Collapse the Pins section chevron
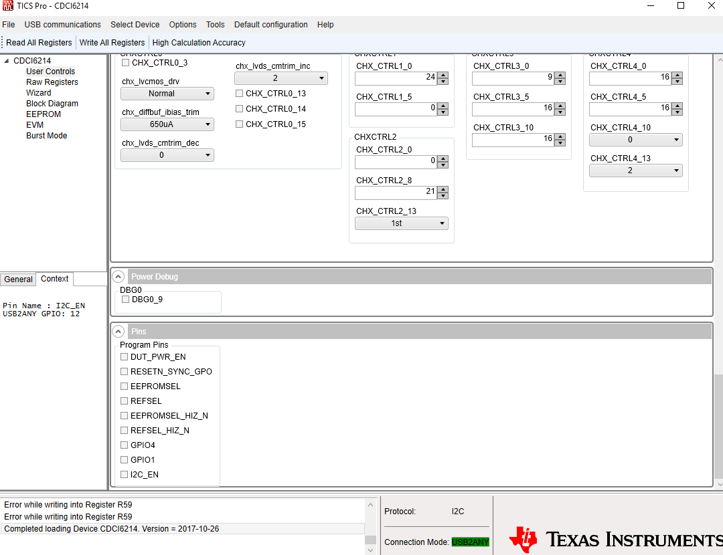The image size is (723, 555). point(118,331)
